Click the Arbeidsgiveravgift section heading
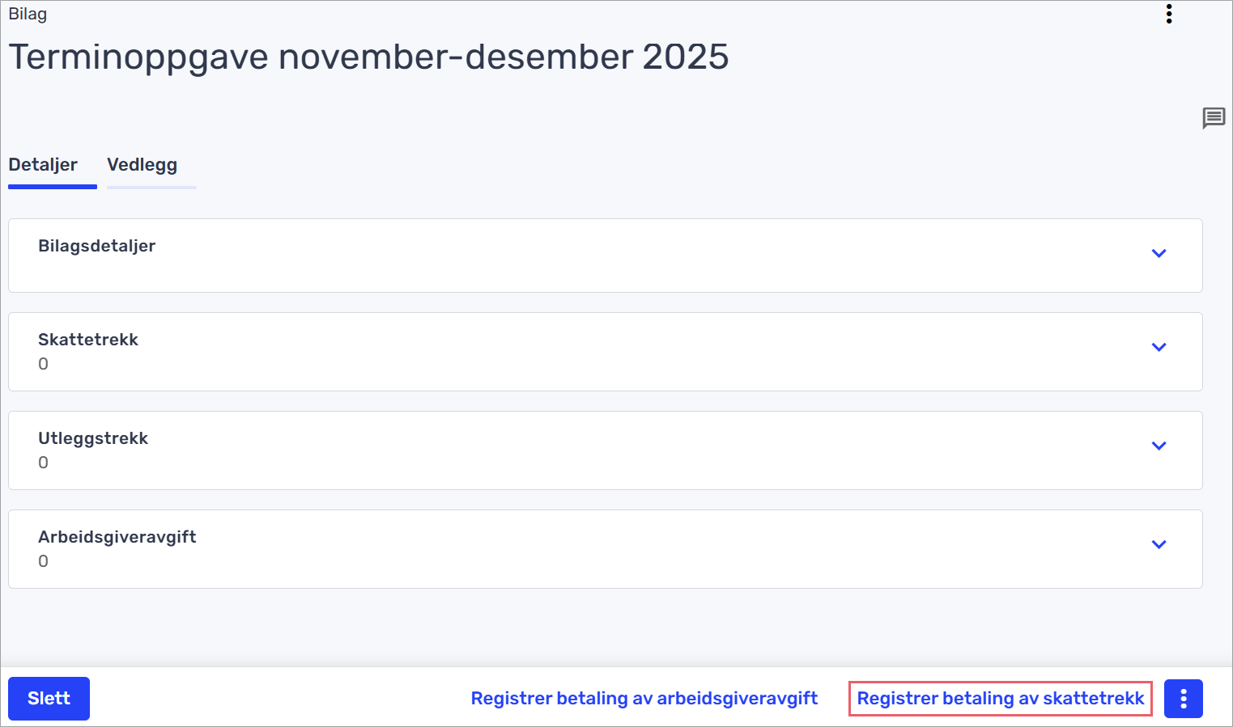Image resolution: width=1233 pixels, height=727 pixels. click(x=117, y=537)
